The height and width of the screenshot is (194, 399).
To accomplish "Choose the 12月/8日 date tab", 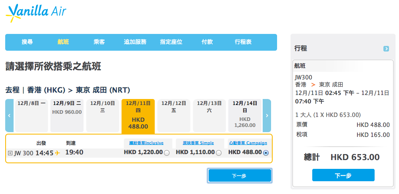I will click(x=31, y=115).
